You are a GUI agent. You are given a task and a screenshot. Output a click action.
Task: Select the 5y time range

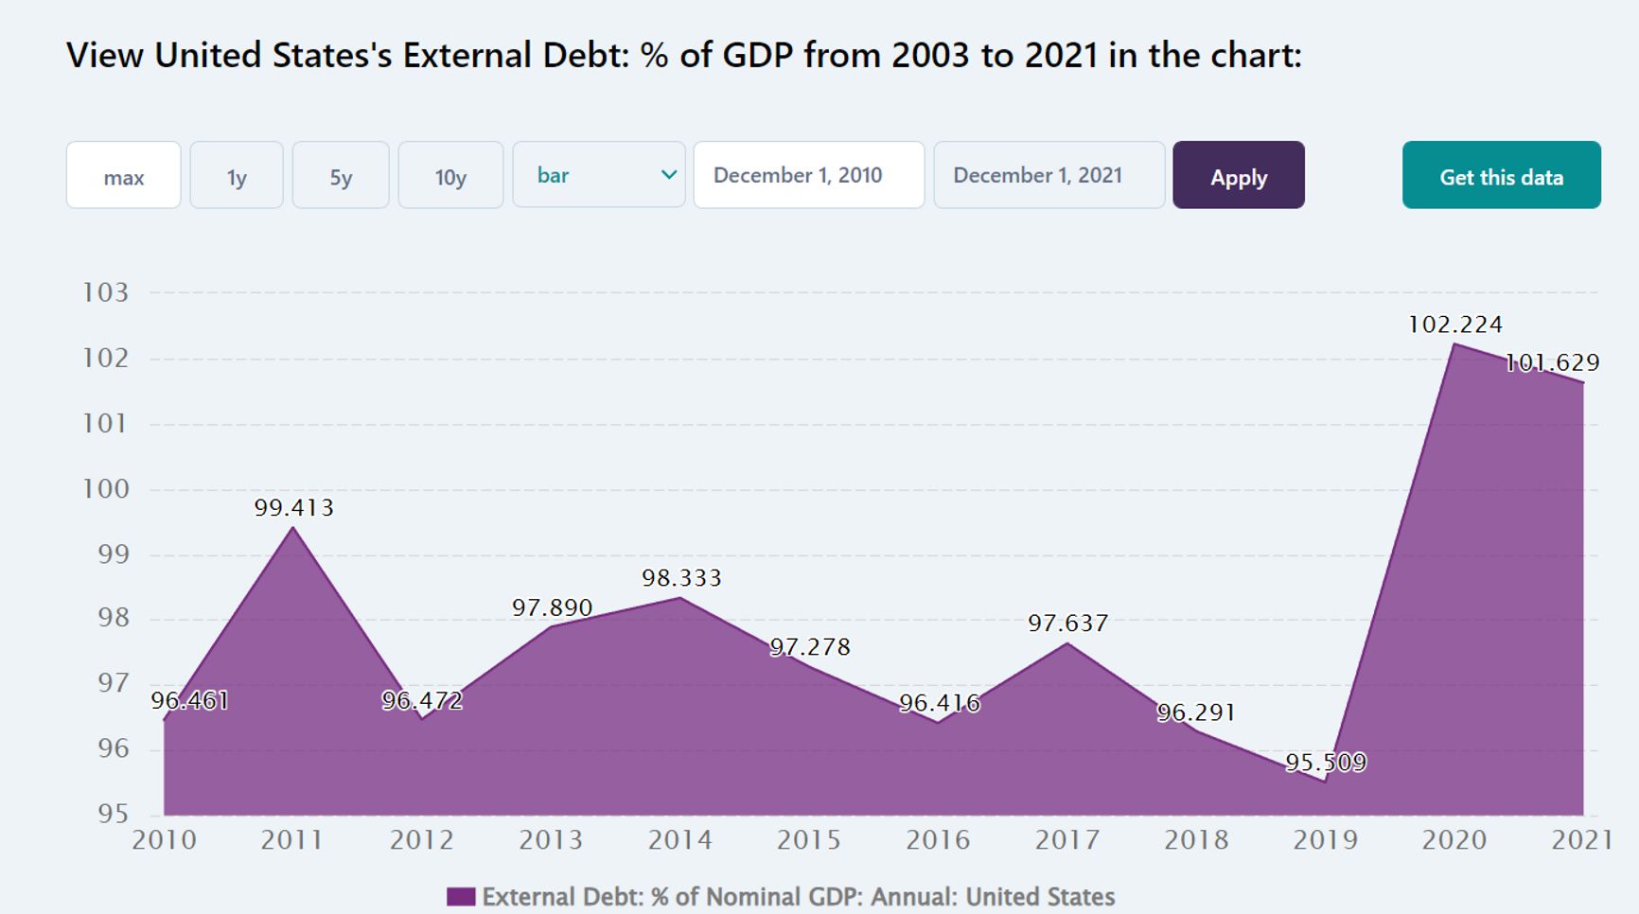click(341, 176)
